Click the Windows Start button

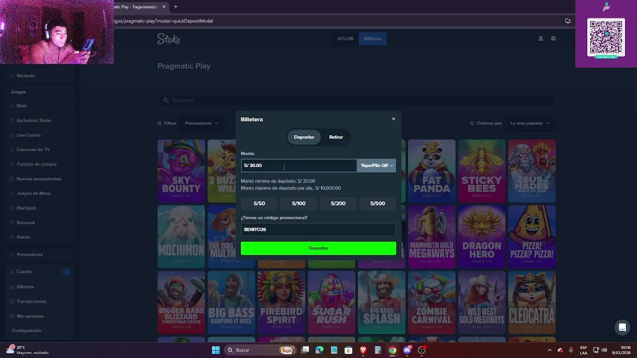coord(215,350)
